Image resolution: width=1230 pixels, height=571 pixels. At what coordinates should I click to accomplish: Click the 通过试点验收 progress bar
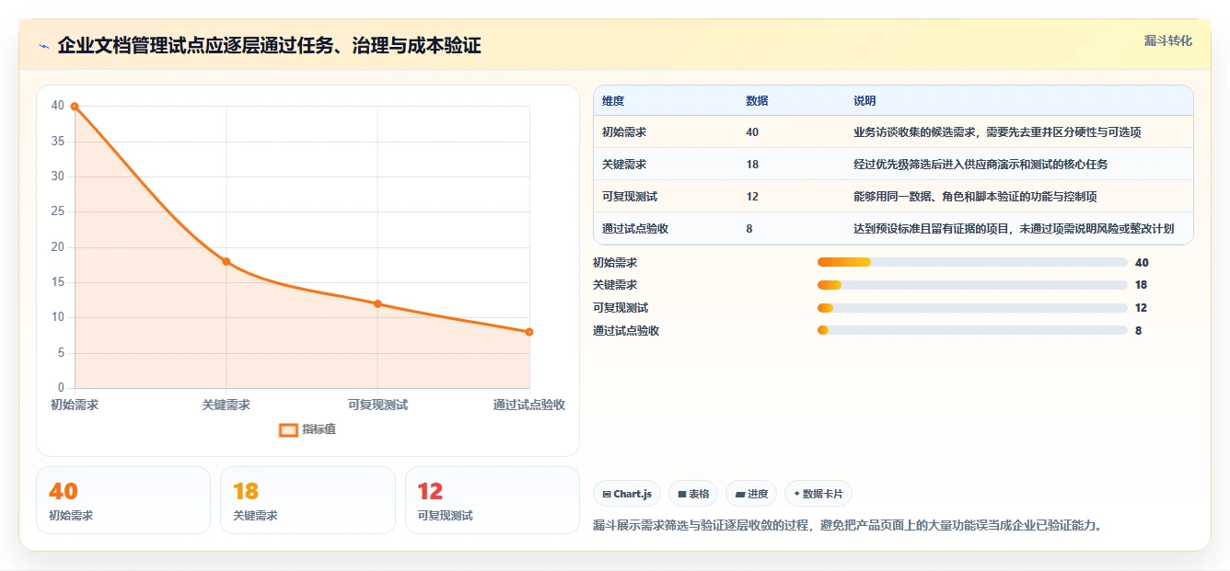[x=972, y=330]
